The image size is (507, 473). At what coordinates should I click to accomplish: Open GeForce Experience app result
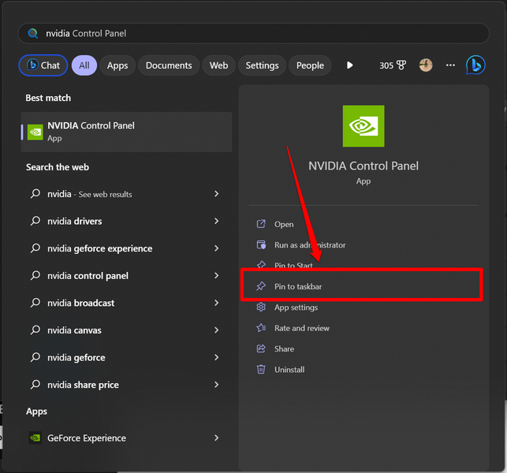coord(126,438)
